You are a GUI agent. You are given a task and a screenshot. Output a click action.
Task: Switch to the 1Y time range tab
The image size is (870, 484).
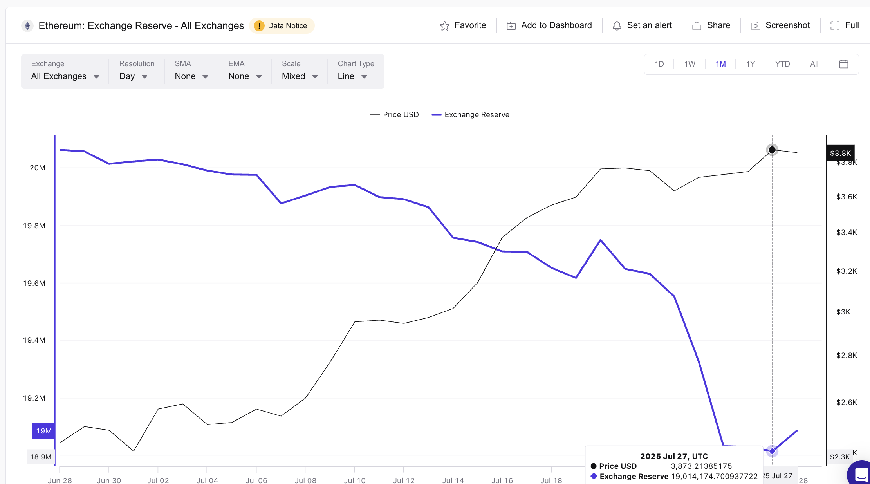[751, 64]
